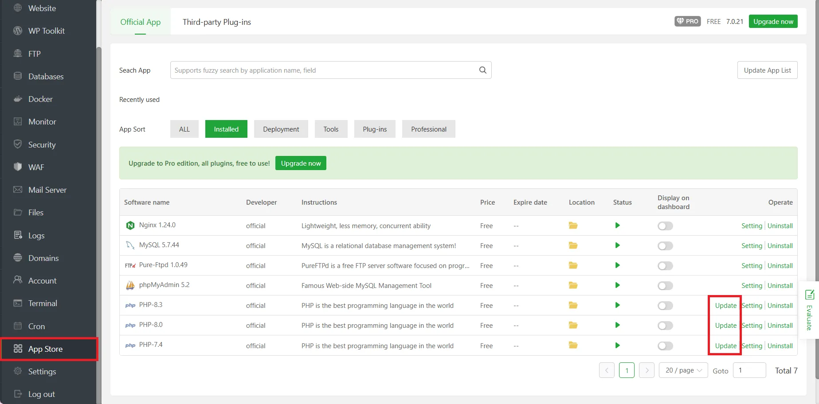Click the PHP-8.0 status play icon
This screenshot has width=819, height=404.
pos(617,325)
